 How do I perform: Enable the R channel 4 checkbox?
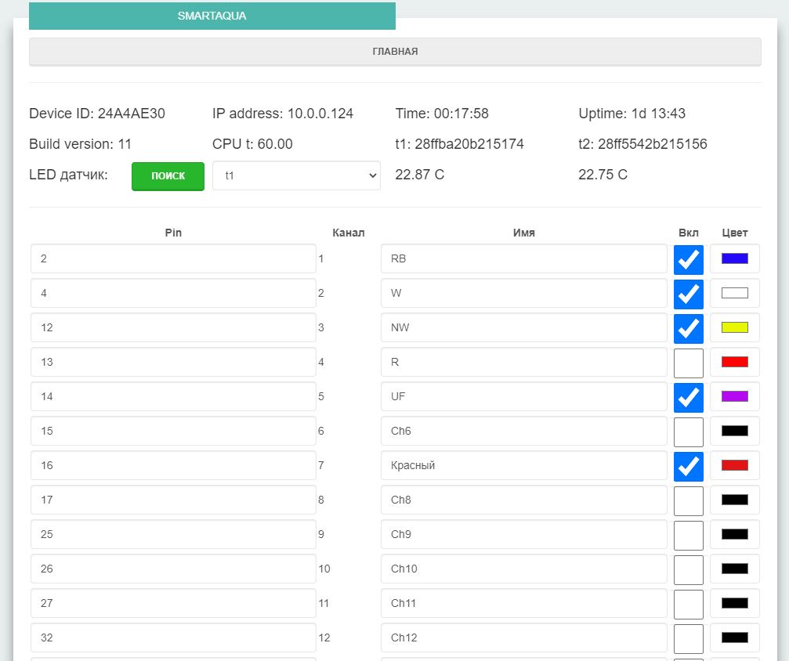[688, 363]
